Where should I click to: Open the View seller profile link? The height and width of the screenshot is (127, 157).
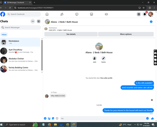106,78
